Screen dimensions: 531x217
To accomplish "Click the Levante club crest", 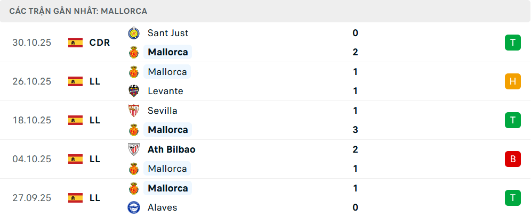I will [133, 91].
